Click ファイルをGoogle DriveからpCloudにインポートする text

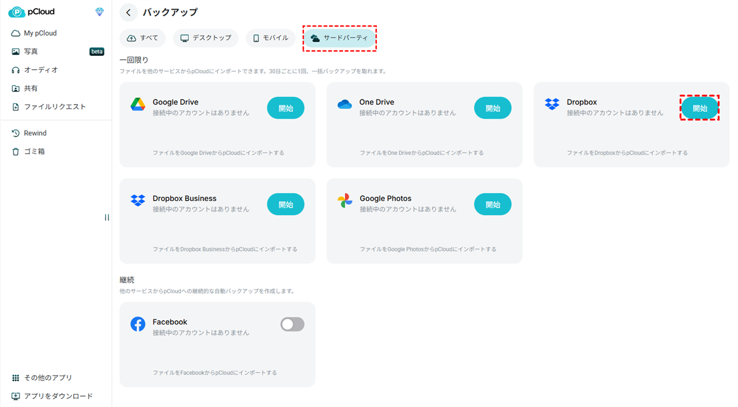click(x=218, y=153)
